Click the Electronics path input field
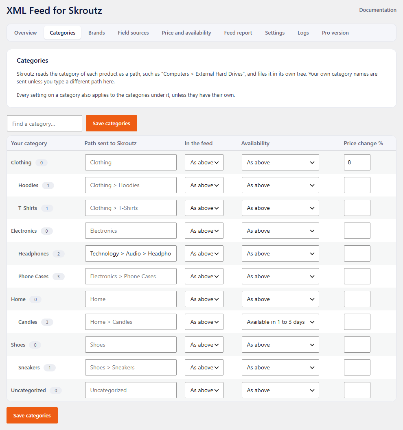 (x=131, y=231)
